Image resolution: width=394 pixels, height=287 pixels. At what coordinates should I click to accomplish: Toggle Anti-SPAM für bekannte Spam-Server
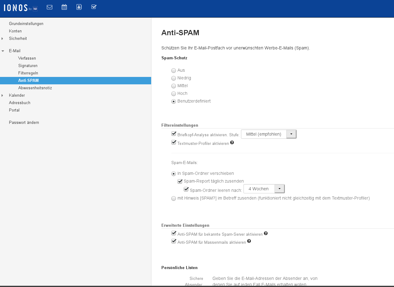tap(174, 233)
